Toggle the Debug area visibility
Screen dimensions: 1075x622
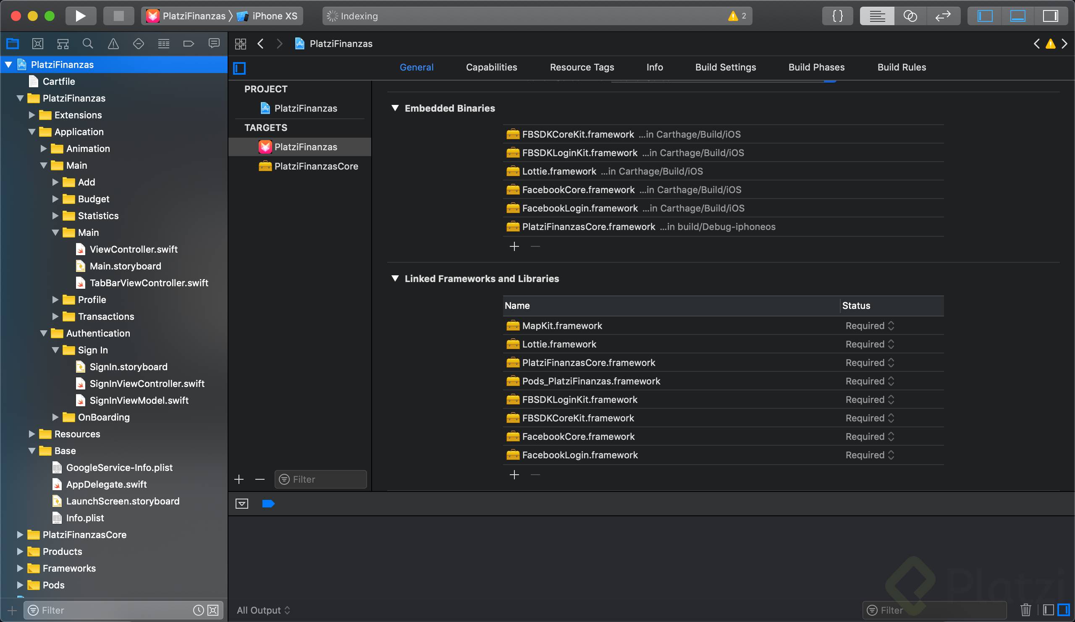1017,16
